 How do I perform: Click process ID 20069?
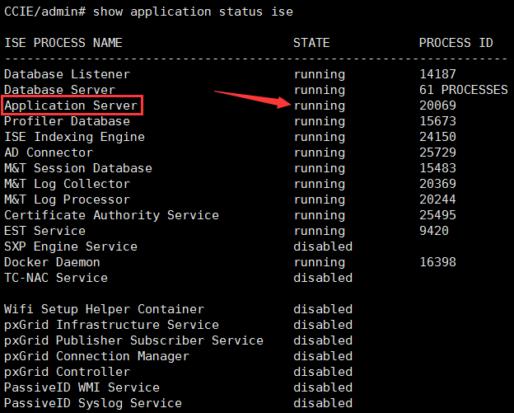[437, 106]
